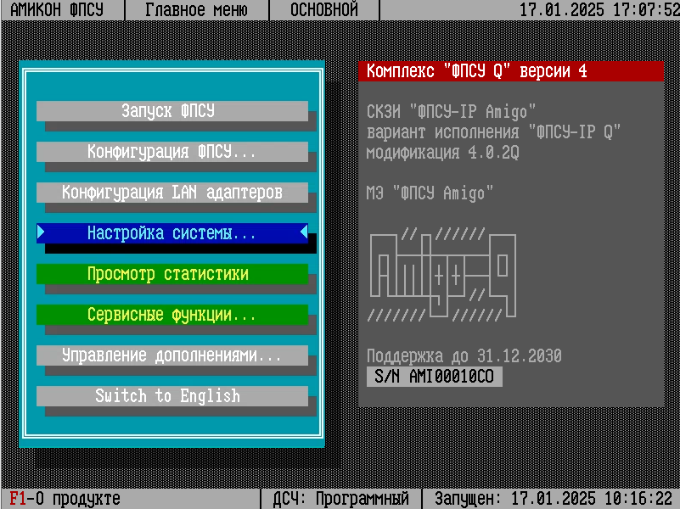Click АМИКОН ФПСУ label in top bar
Viewport: 680px width, 509px height.
61,10
